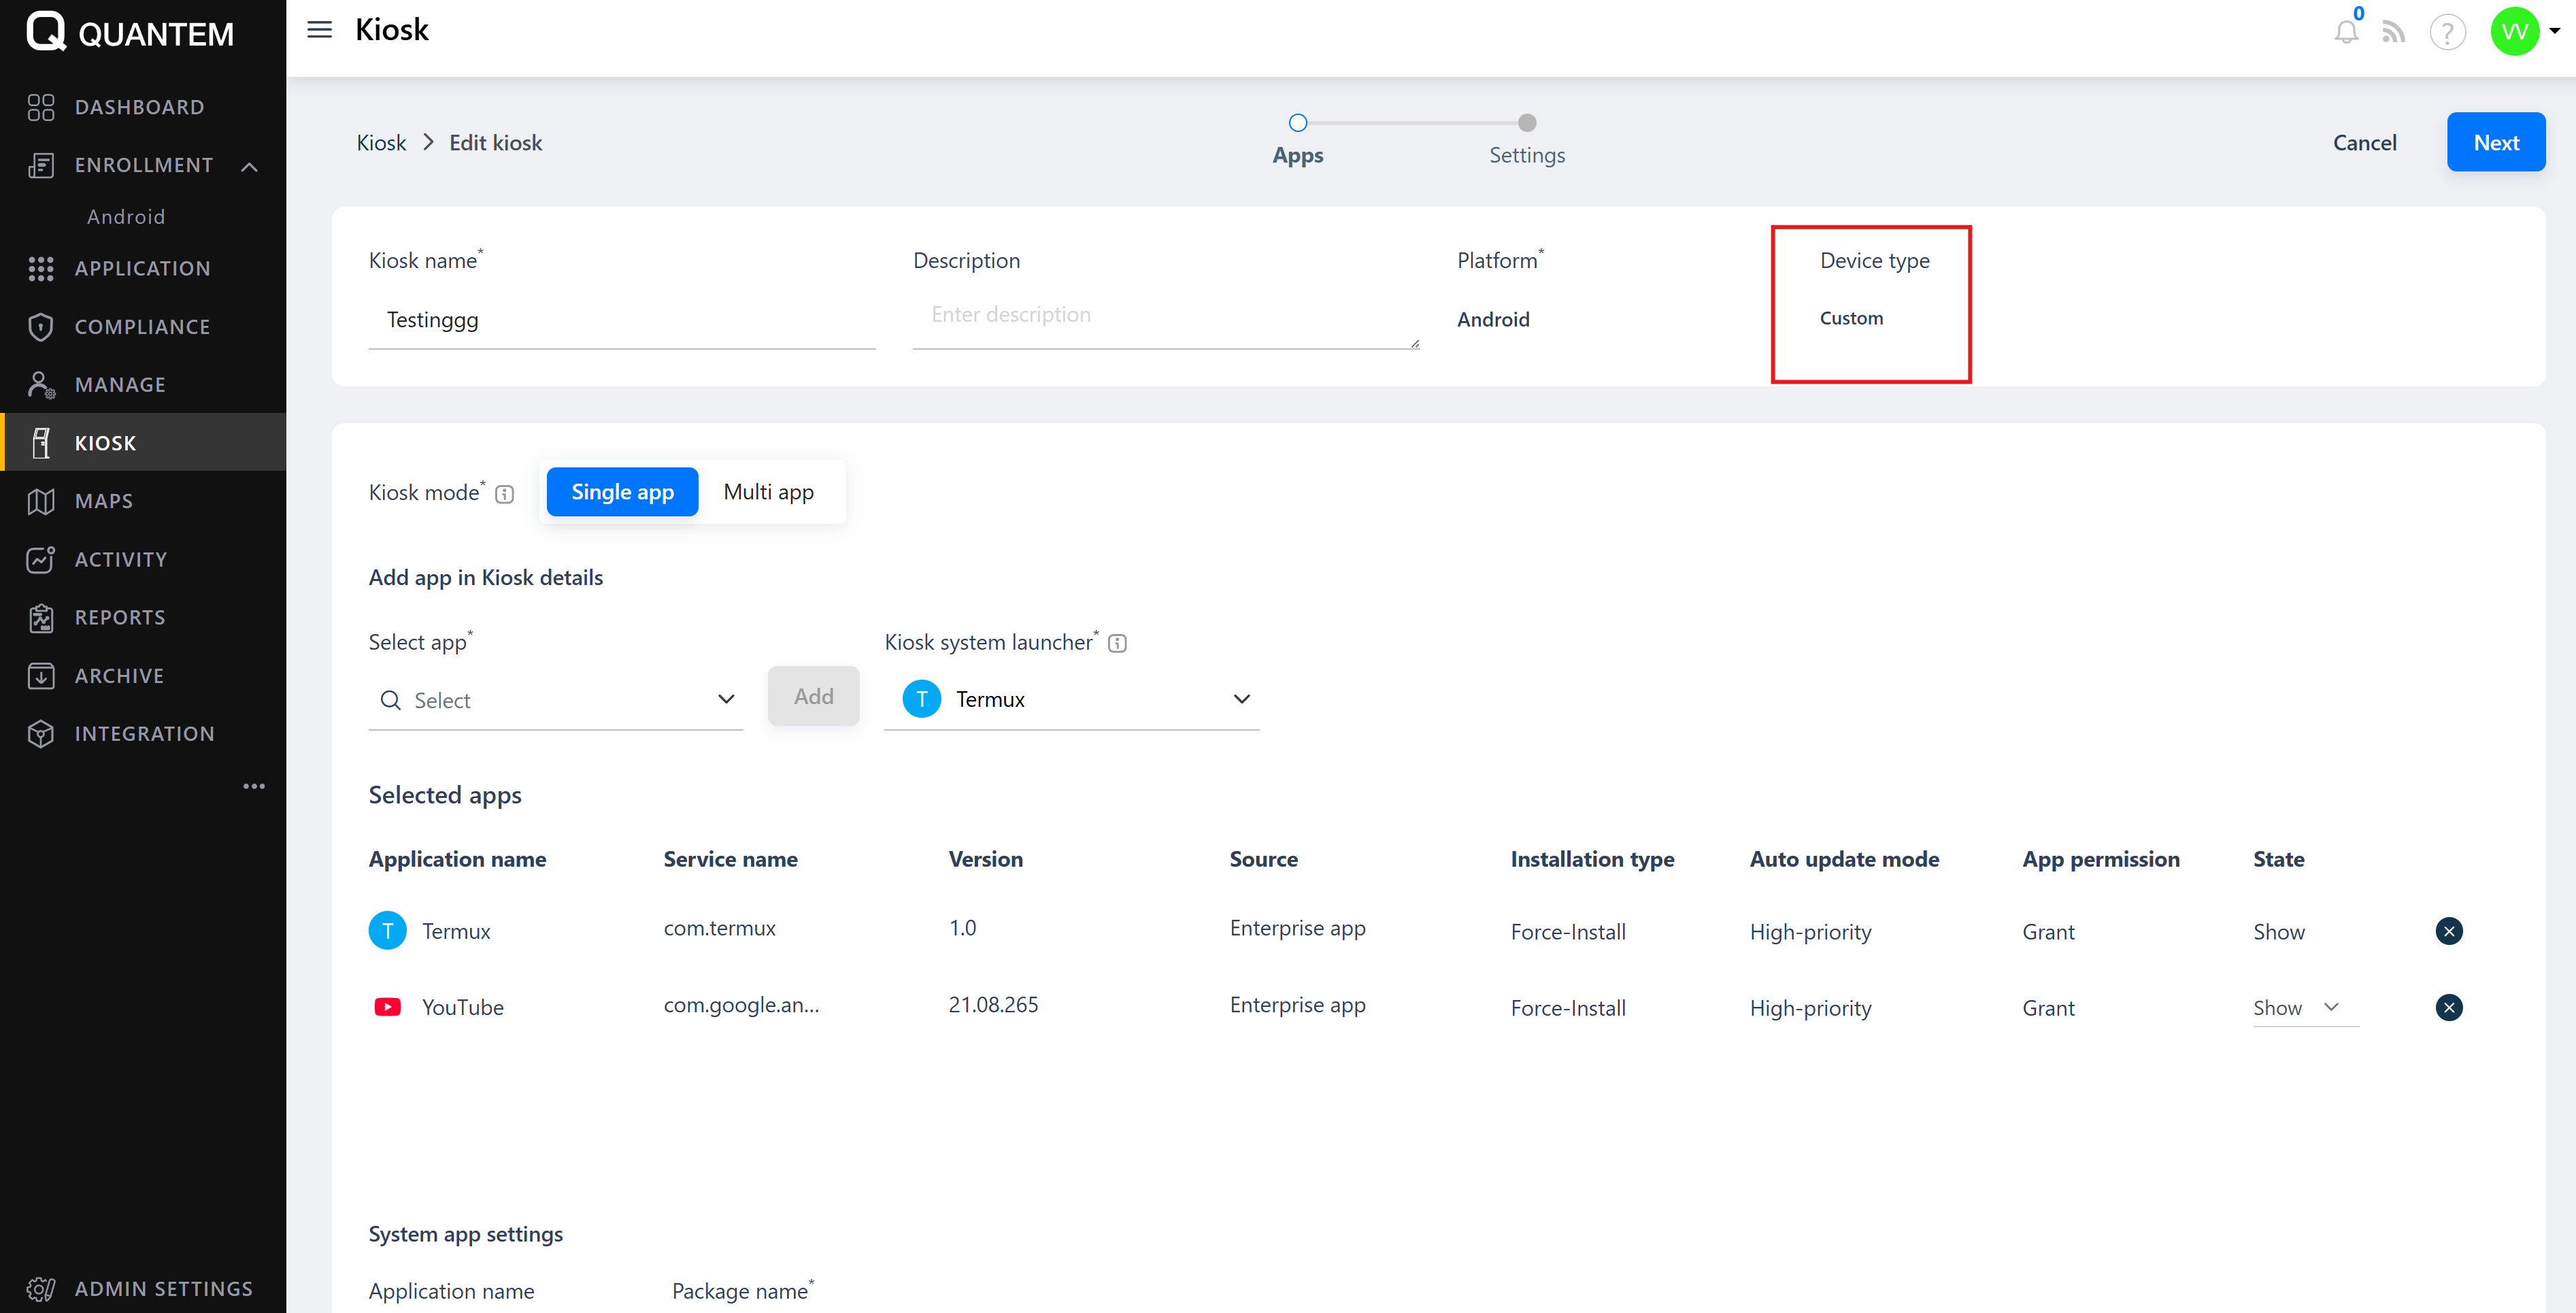Click the sidebar three-dots more icon
2576x1313 pixels.
[x=254, y=786]
